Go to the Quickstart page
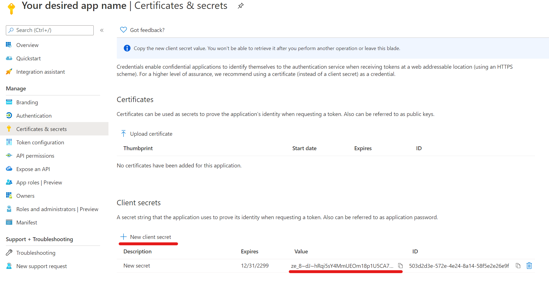Viewport: 549px width, 282px height. 28,58
